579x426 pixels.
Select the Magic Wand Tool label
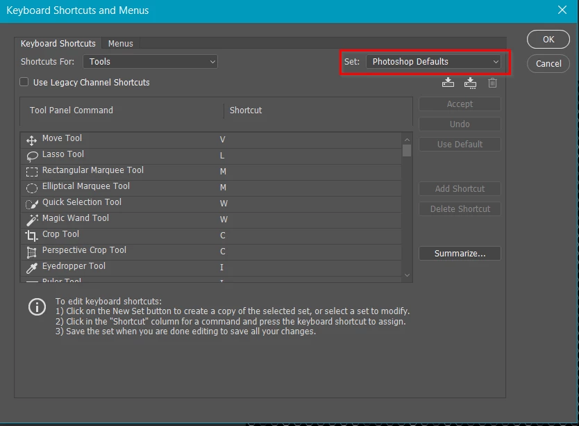point(76,218)
